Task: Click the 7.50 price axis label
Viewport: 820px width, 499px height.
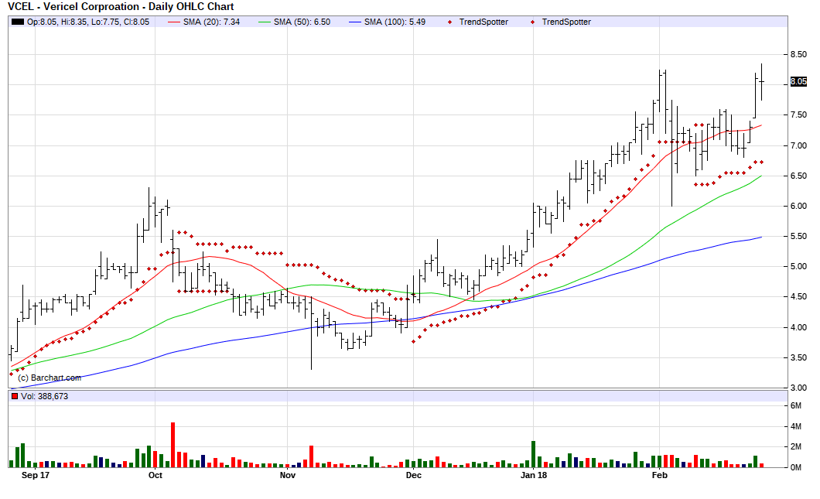Action: [x=798, y=115]
